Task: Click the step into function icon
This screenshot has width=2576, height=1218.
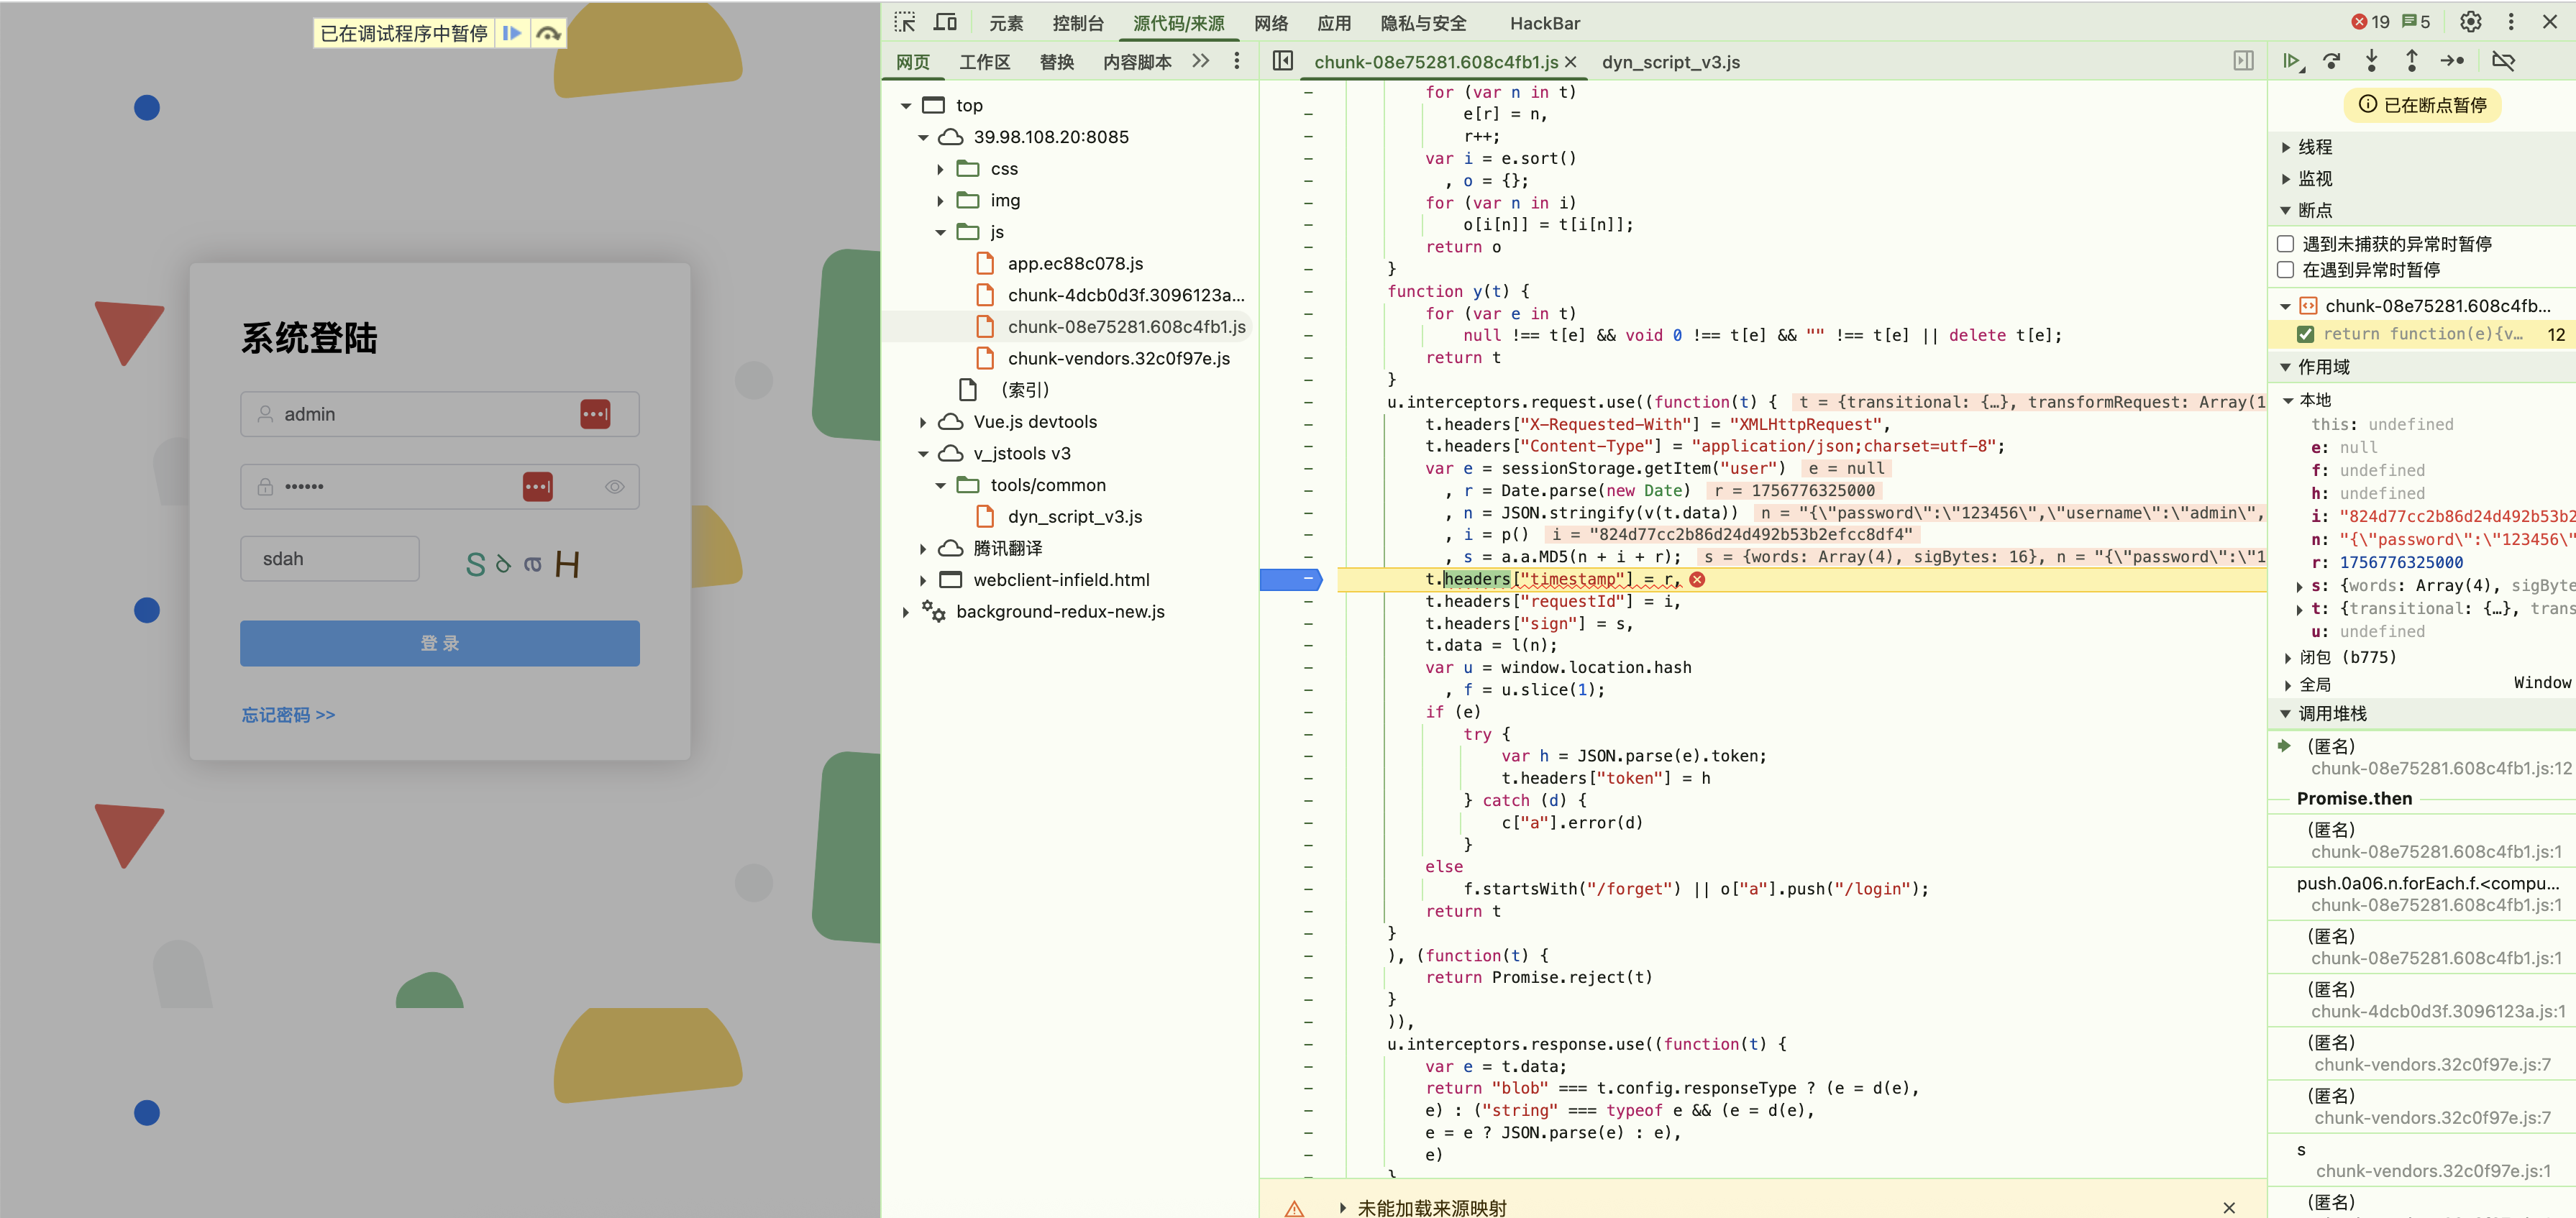Action: 2371,61
